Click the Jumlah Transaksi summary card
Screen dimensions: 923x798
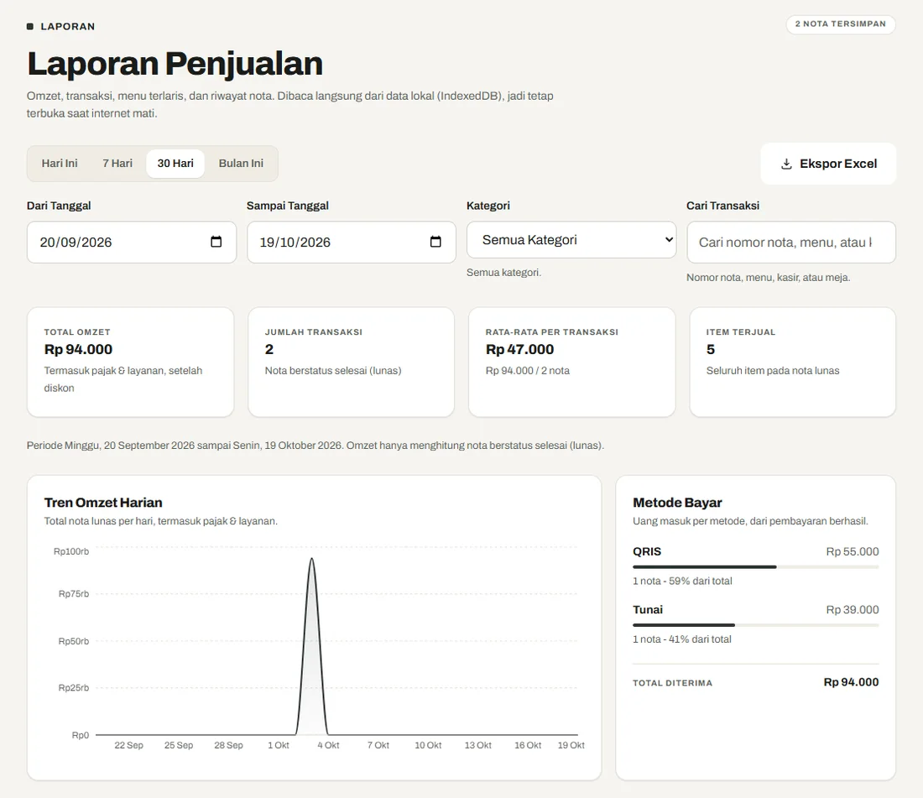pos(352,362)
